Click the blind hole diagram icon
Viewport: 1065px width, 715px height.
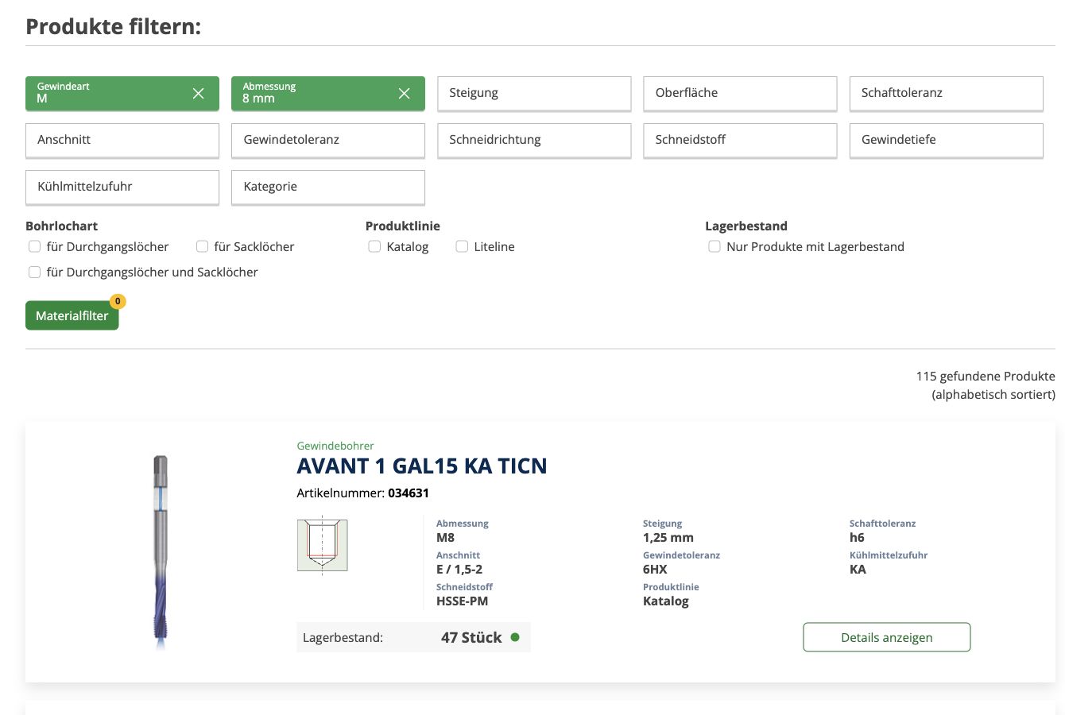(322, 545)
